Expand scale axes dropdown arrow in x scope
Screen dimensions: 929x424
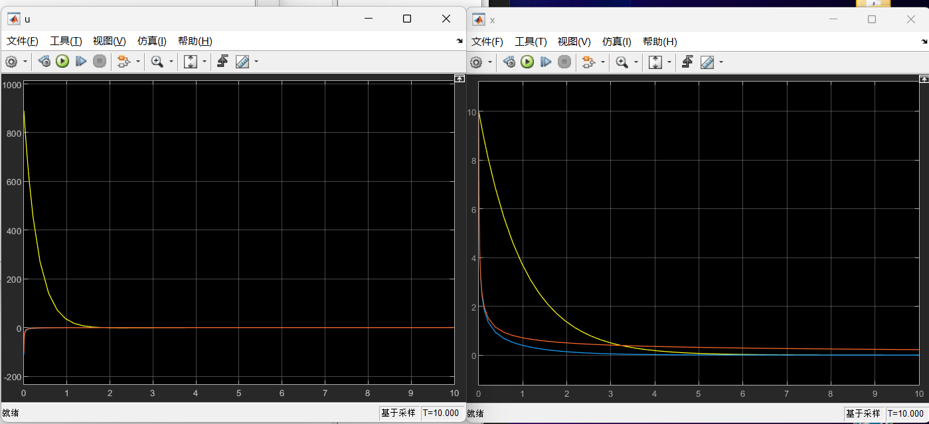(x=669, y=62)
